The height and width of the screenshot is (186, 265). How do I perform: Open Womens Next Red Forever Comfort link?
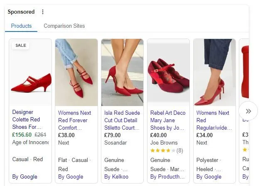pyautogui.click(x=74, y=120)
